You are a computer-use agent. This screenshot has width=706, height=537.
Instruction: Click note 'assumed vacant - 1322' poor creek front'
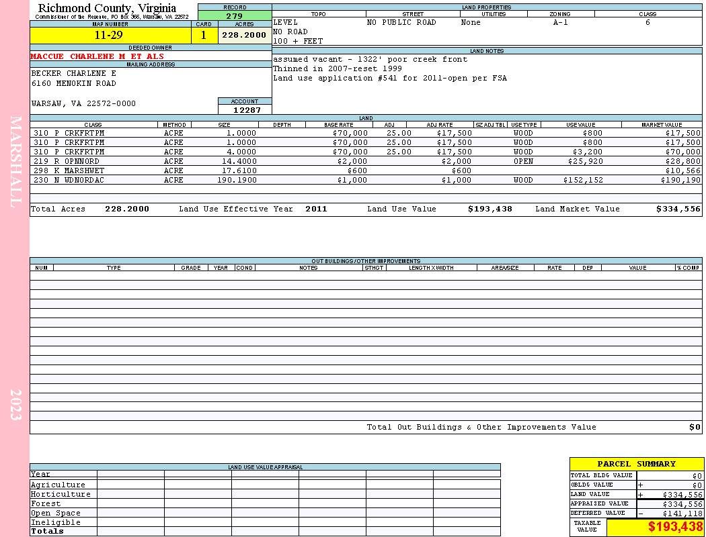pyautogui.click(x=370, y=59)
